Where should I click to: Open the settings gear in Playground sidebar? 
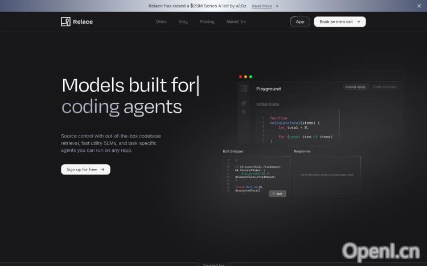[x=244, y=112]
